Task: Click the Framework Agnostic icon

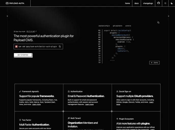Action: point(20,92)
